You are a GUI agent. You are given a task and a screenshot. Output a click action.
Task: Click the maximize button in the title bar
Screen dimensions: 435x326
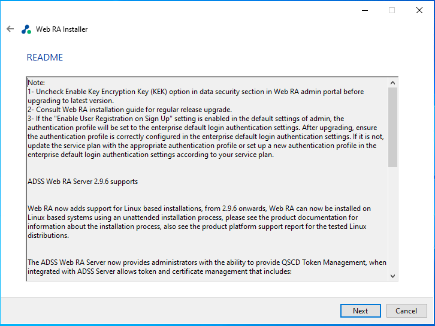pos(392,10)
